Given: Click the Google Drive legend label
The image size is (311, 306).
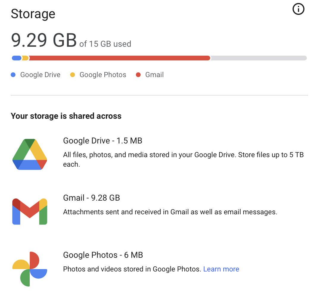Looking at the screenshot, I should [40, 75].
